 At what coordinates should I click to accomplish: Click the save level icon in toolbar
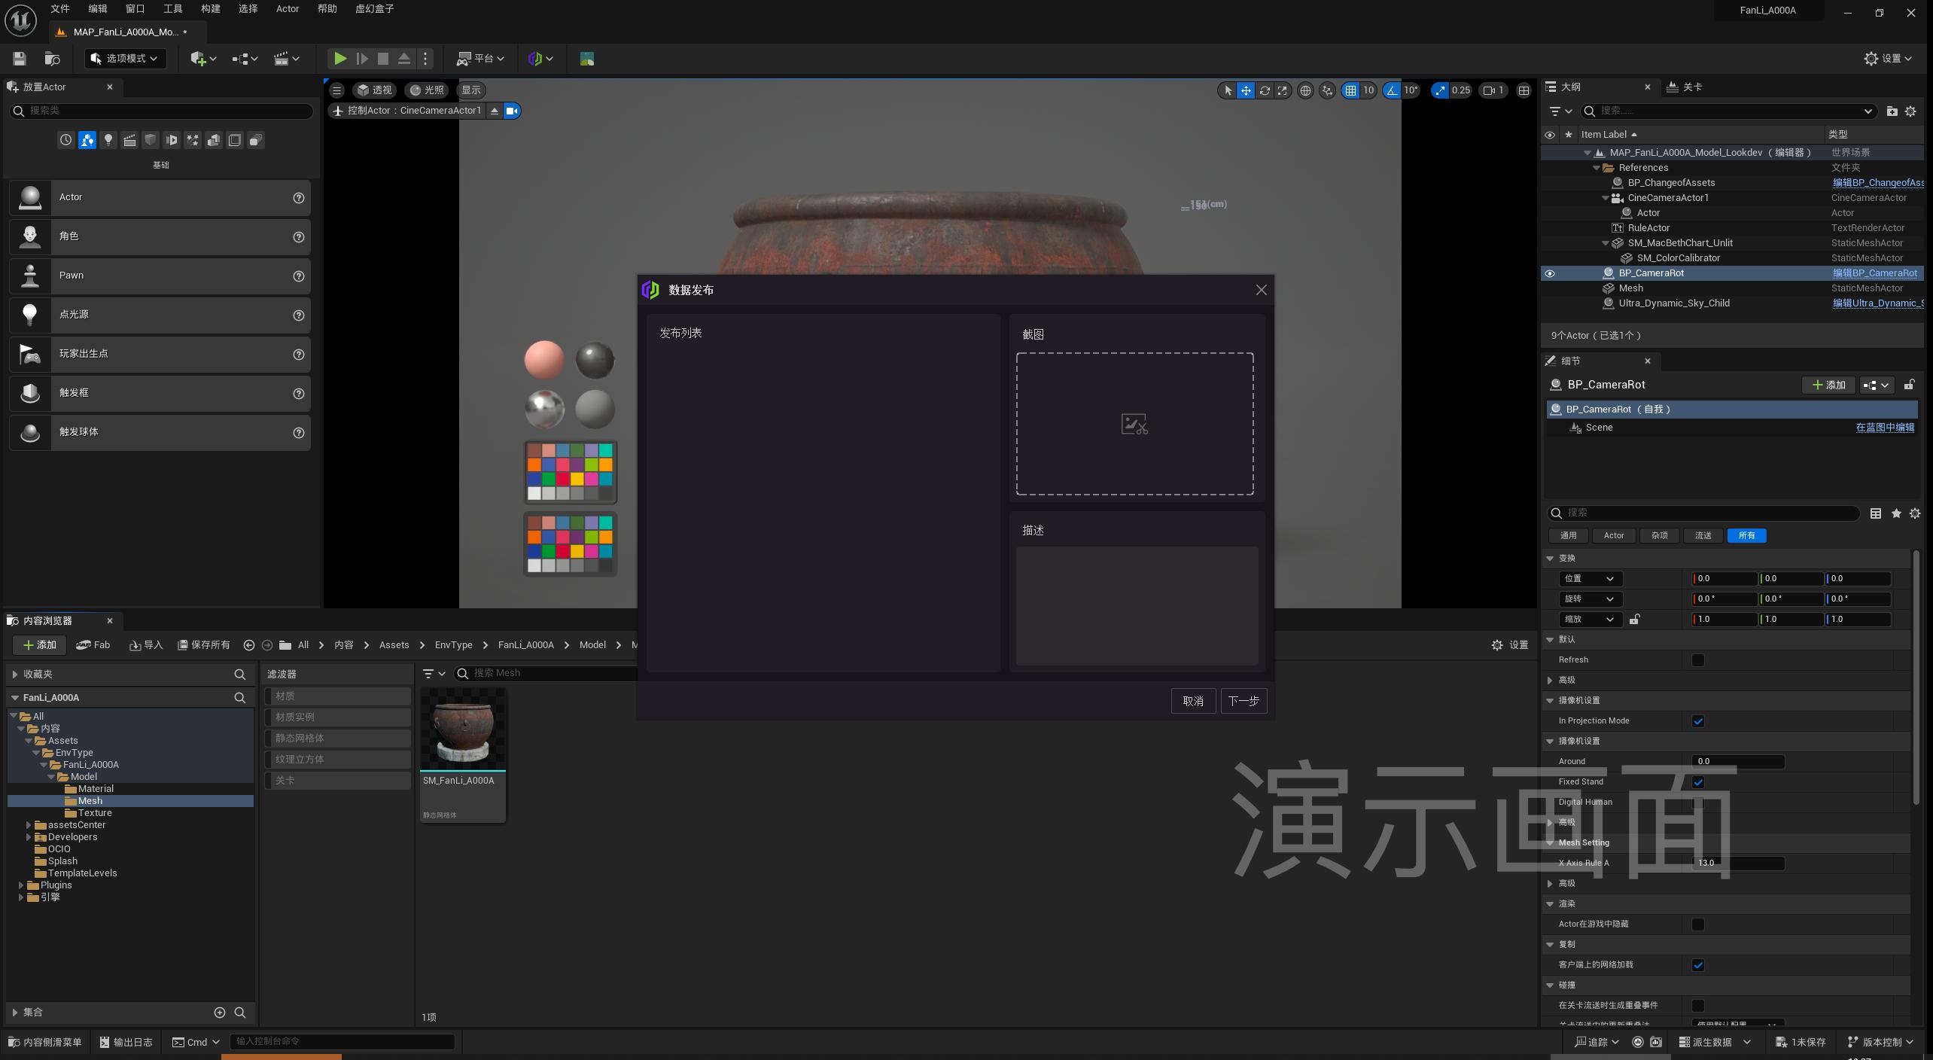click(x=20, y=59)
